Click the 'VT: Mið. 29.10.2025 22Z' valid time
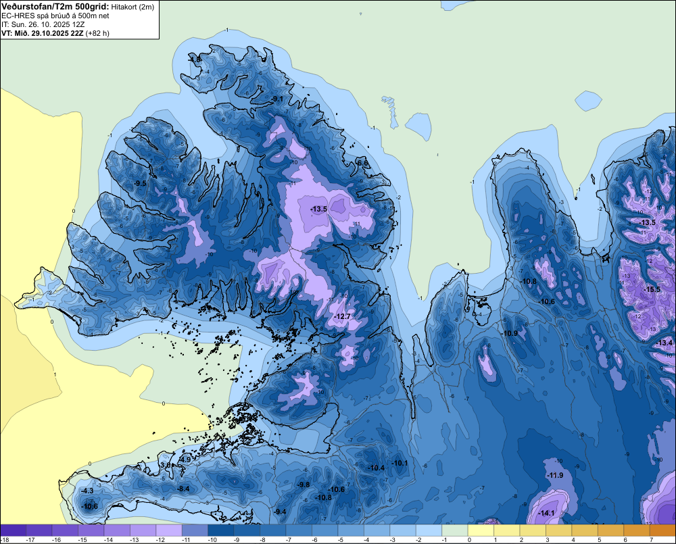This screenshot has width=676, height=544. (x=43, y=33)
